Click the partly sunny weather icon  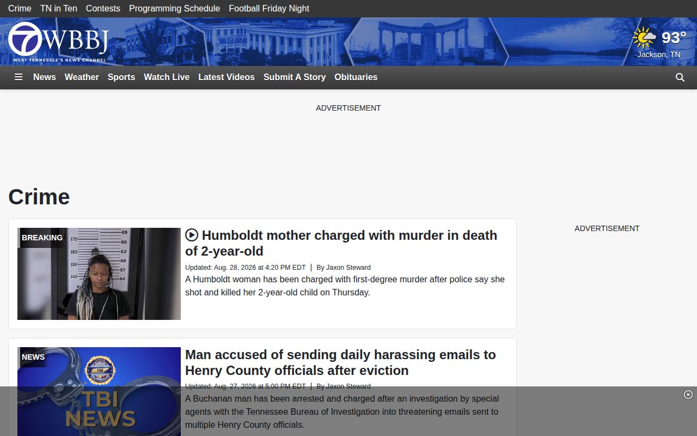tap(644, 38)
